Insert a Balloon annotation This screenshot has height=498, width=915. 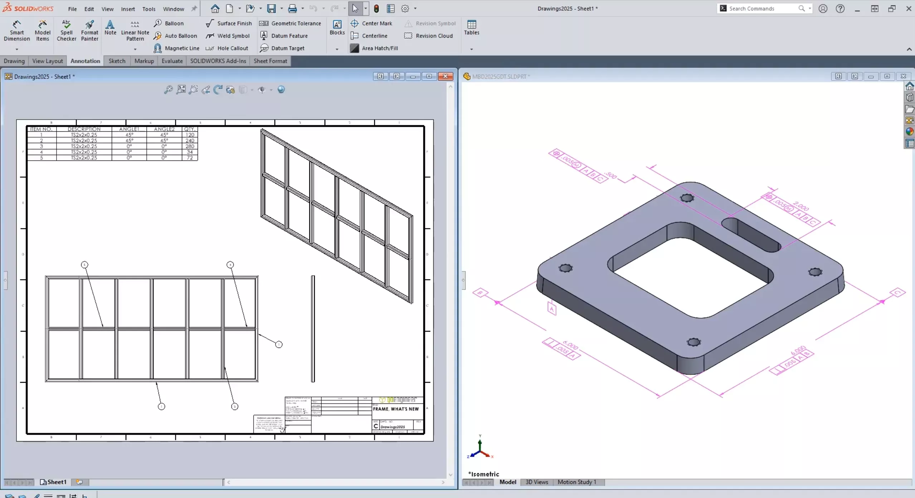click(x=169, y=23)
